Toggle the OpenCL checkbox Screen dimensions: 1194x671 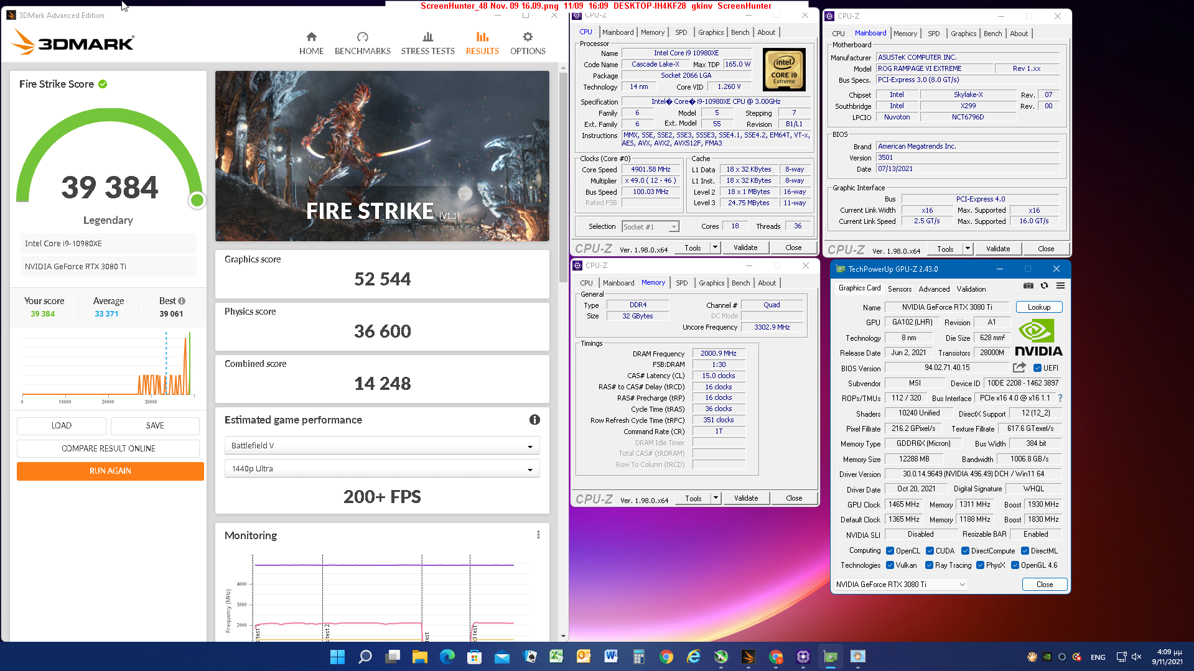[890, 551]
